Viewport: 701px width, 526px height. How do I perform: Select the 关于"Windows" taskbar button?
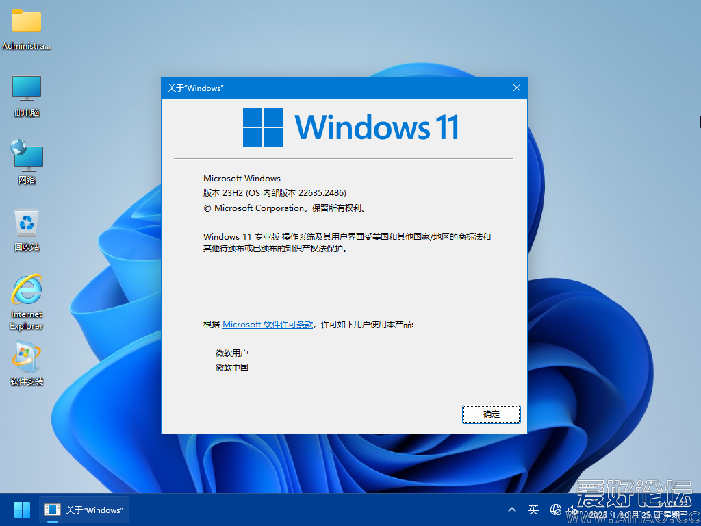(84, 510)
